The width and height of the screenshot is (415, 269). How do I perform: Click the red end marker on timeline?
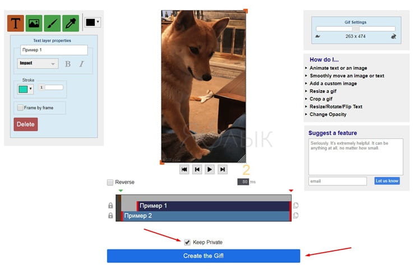coord(291,191)
